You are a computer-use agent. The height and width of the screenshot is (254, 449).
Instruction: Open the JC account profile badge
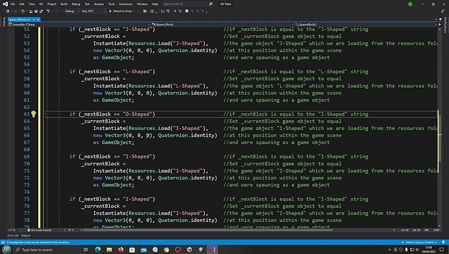[x=410, y=4]
